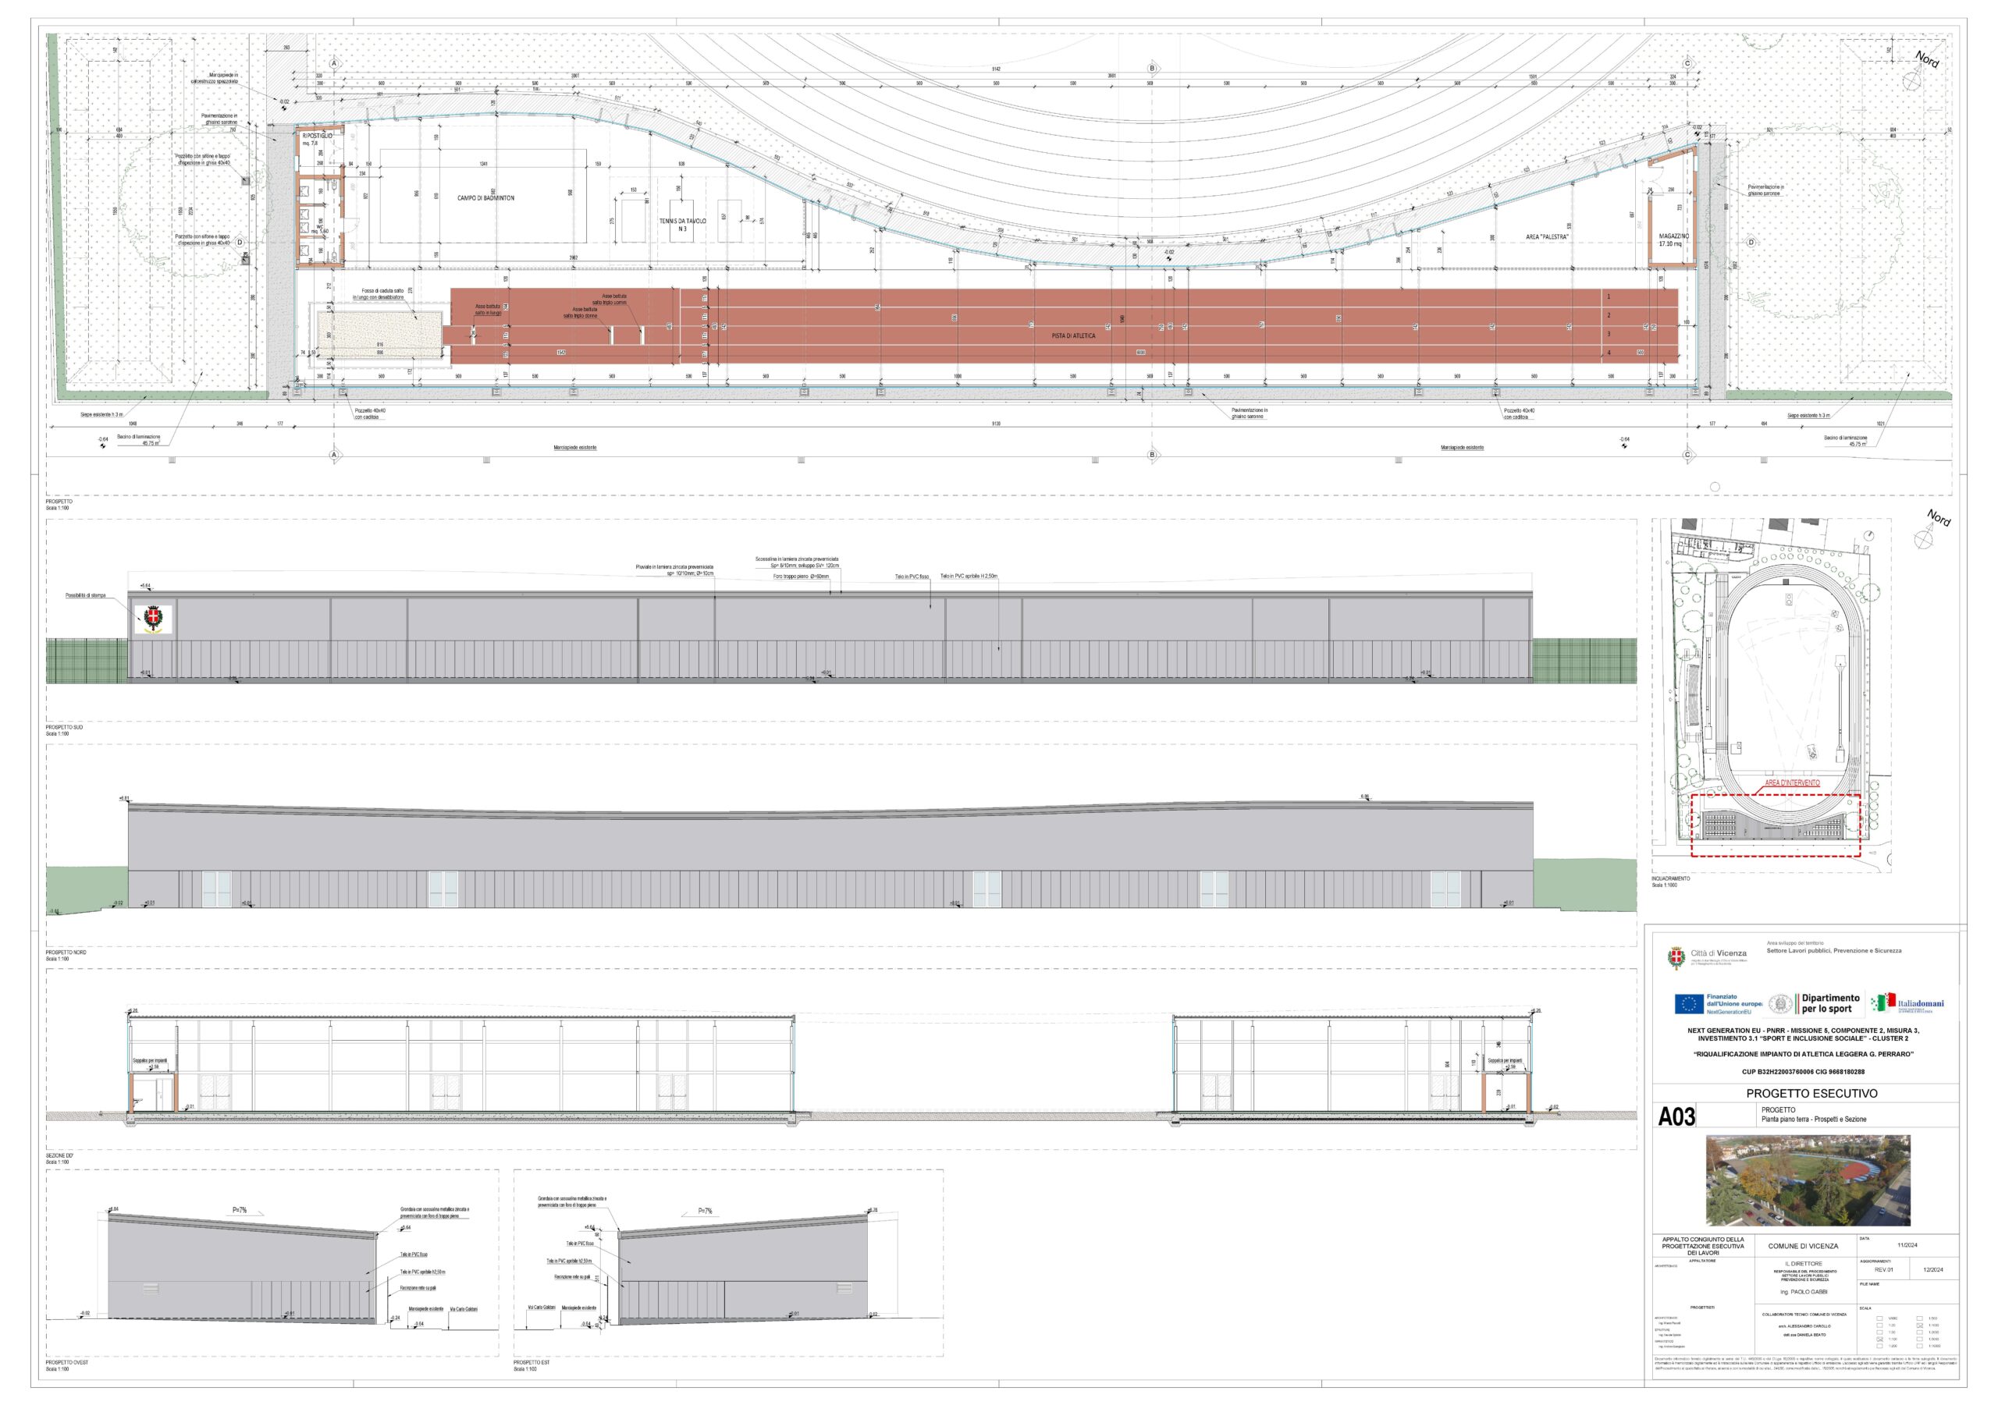Click the Telo in PVC apribile H 2,50m note
The width and height of the screenshot is (1998, 1405).
(969, 576)
